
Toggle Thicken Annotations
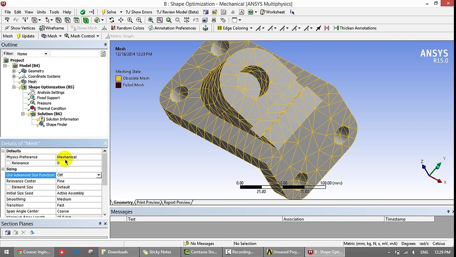pos(355,28)
